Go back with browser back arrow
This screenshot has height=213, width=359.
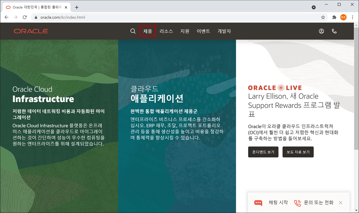click(x=7, y=17)
